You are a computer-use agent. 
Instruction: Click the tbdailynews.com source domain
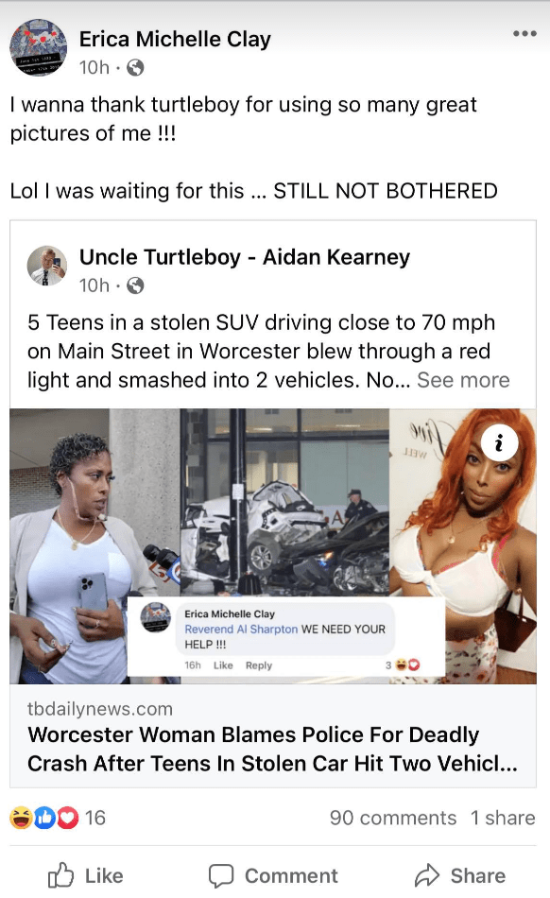coord(100,709)
